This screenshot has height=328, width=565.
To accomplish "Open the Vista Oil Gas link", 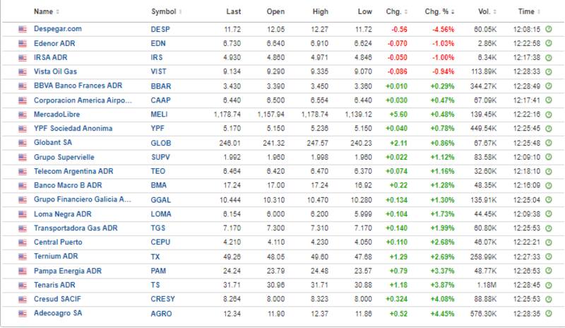I will click(56, 71).
